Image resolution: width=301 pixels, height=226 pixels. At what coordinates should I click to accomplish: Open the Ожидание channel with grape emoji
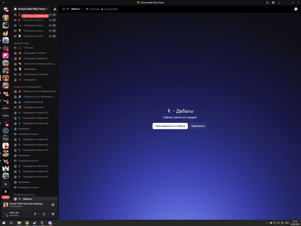[35, 80]
